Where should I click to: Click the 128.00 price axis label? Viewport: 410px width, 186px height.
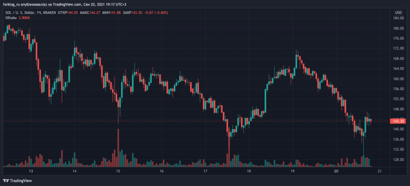397,159
